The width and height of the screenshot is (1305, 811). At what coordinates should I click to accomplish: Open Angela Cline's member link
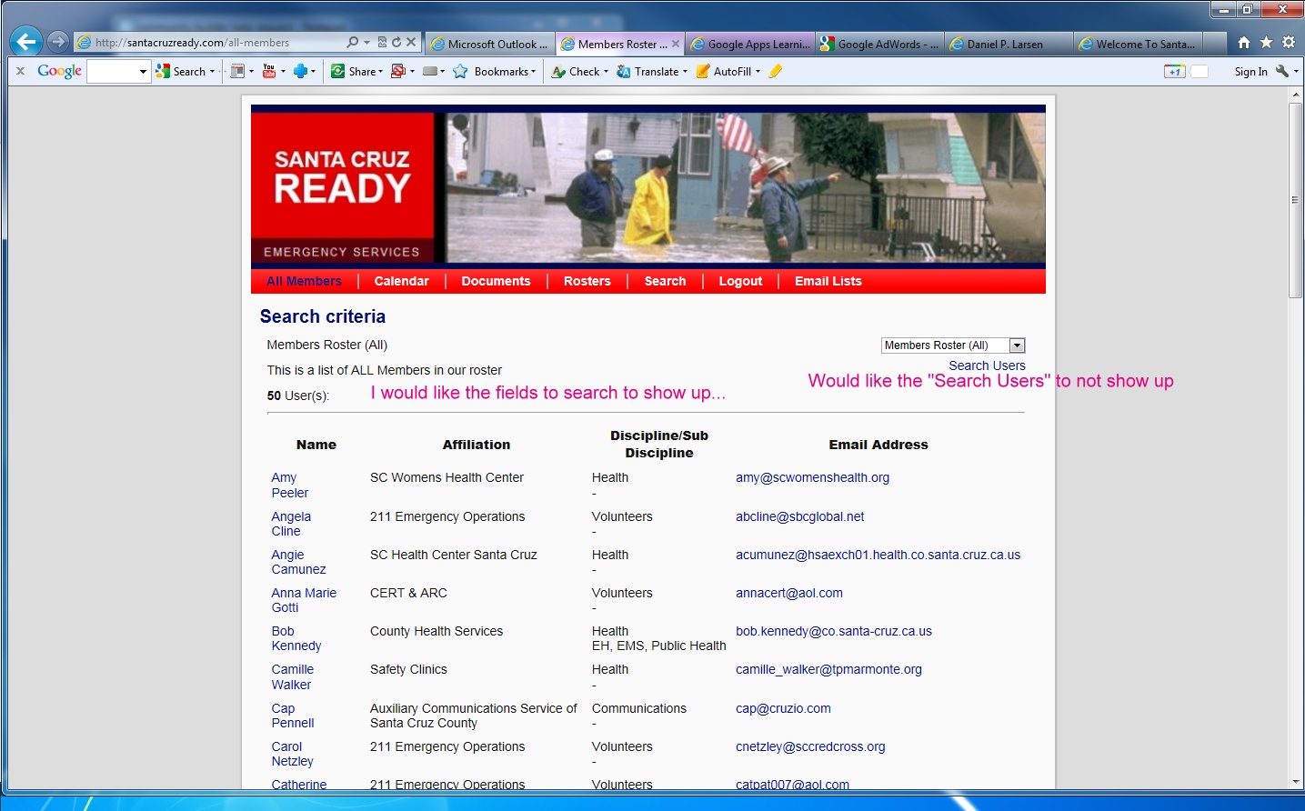[x=291, y=524]
